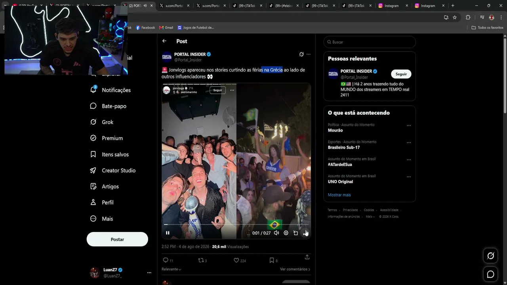Pause the video with the pause button
Viewport: 507px width, 285px height.
(168, 233)
